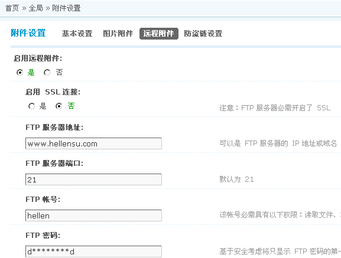
Task: Click the hint 默认为 21
Action: tap(236, 179)
